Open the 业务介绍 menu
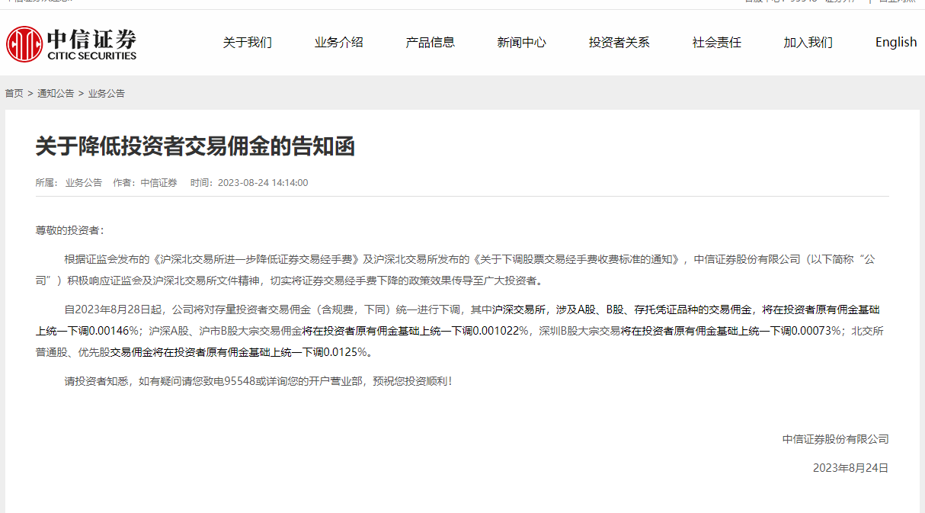The width and height of the screenshot is (925, 513). click(338, 43)
